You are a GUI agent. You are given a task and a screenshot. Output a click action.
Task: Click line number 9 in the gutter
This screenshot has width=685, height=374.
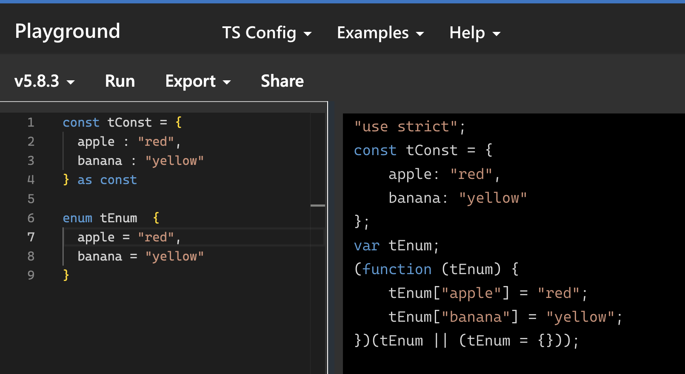pos(31,275)
